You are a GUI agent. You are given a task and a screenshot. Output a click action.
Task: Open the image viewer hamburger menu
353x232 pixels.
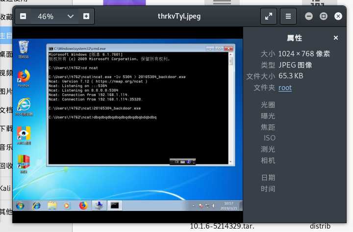coord(288,16)
